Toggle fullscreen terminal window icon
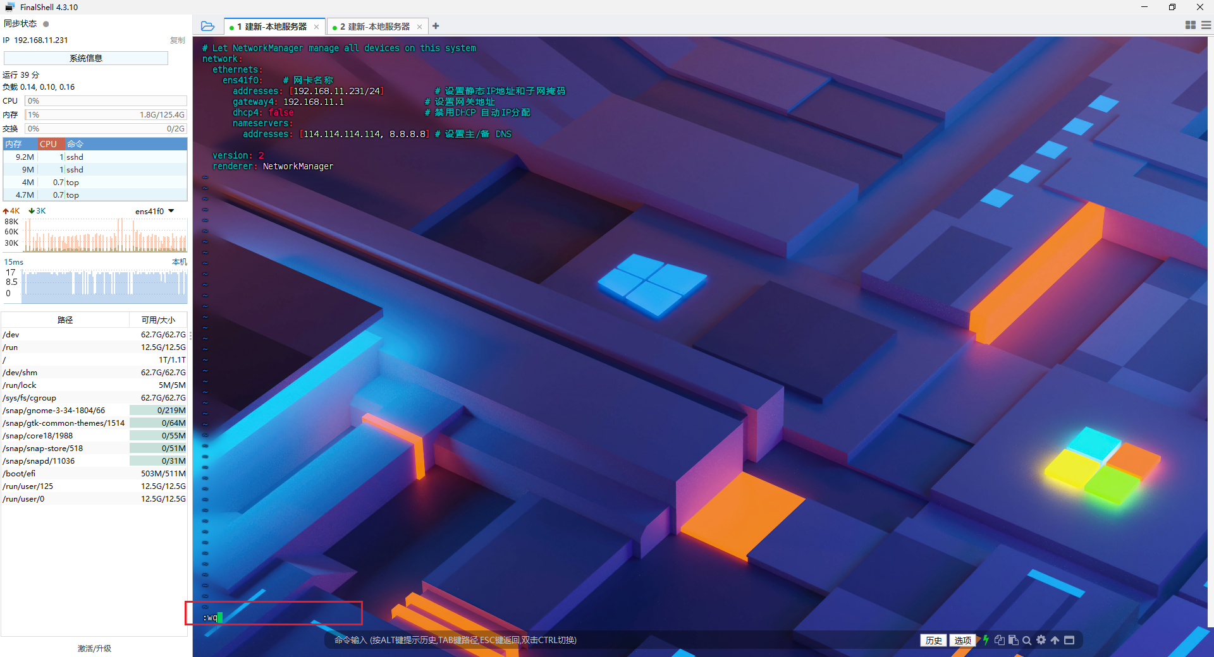Viewport: 1214px width, 657px height. (1069, 640)
